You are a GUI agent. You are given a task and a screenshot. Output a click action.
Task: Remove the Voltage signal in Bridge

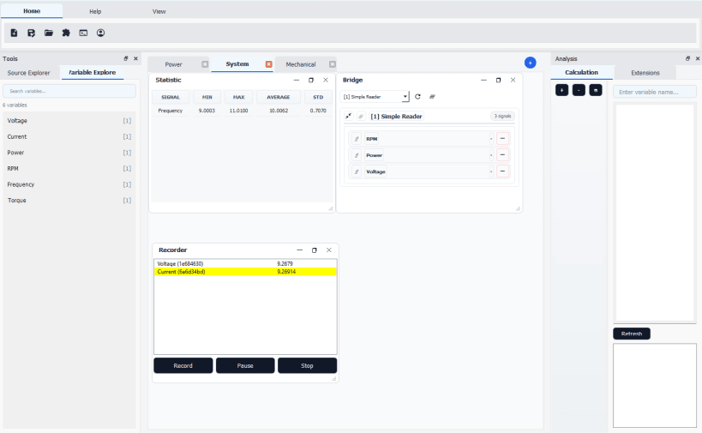click(502, 171)
